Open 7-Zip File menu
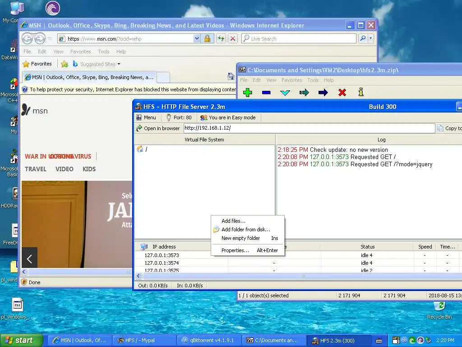 coord(244,80)
